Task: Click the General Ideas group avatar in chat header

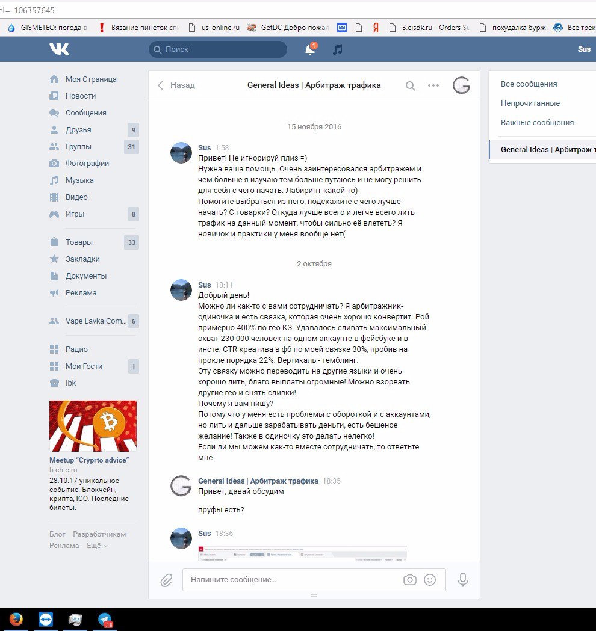Action: point(462,85)
